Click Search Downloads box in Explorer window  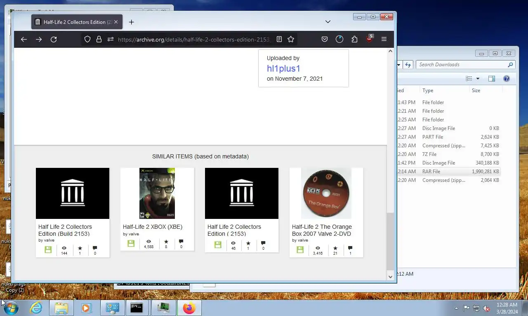(x=462, y=65)
